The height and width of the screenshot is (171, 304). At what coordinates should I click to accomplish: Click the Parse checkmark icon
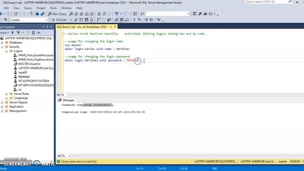pyautogui.click(x=76, y=20)
